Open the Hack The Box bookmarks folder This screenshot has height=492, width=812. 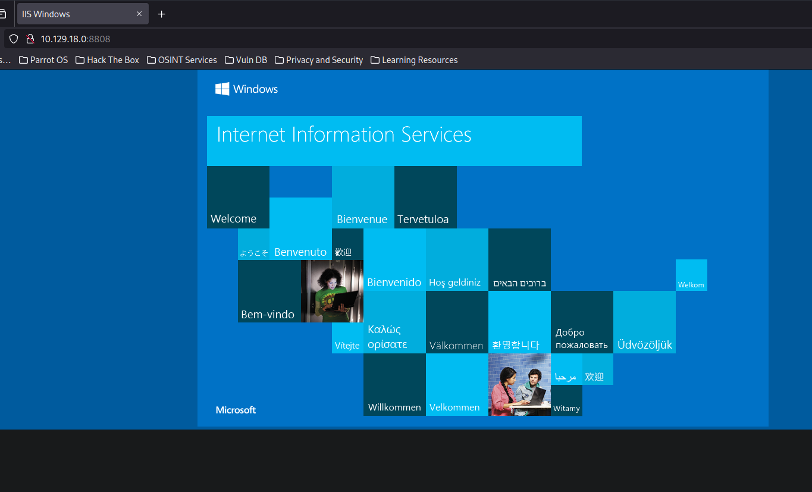coord(107,60)
